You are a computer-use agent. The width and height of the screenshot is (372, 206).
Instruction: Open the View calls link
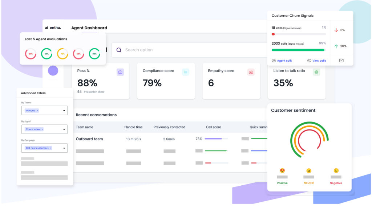(x=319, y=61)
